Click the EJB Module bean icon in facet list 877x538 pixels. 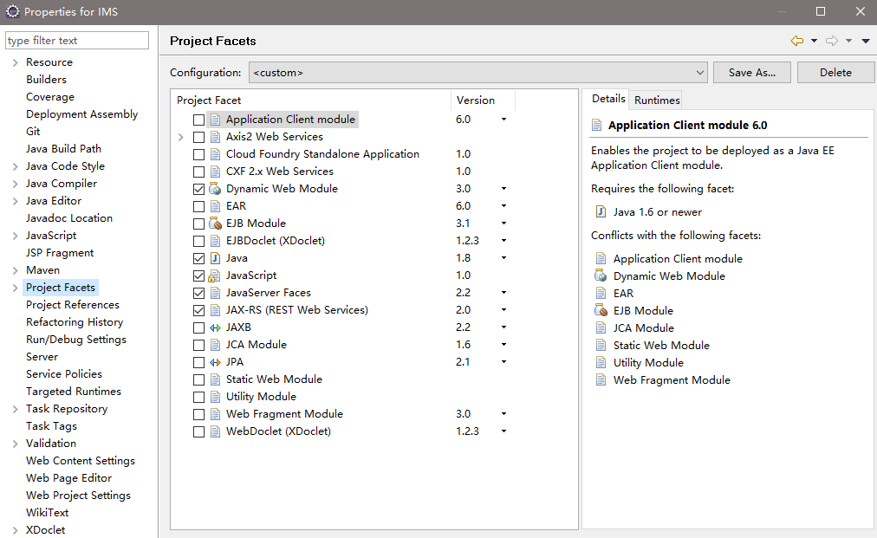215,224
